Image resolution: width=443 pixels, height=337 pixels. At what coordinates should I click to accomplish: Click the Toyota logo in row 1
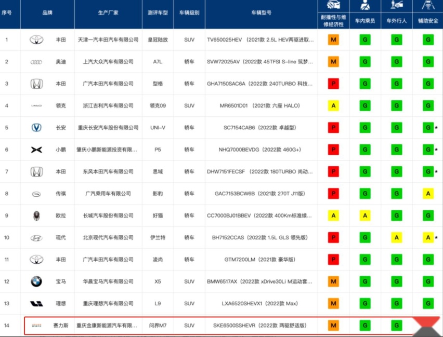click(36, 39)
